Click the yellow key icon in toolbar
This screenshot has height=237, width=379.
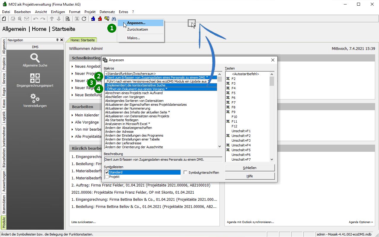pos(107,19)
